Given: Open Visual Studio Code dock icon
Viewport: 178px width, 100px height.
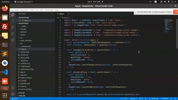Looking at the screenshot, I should (5, 72).
